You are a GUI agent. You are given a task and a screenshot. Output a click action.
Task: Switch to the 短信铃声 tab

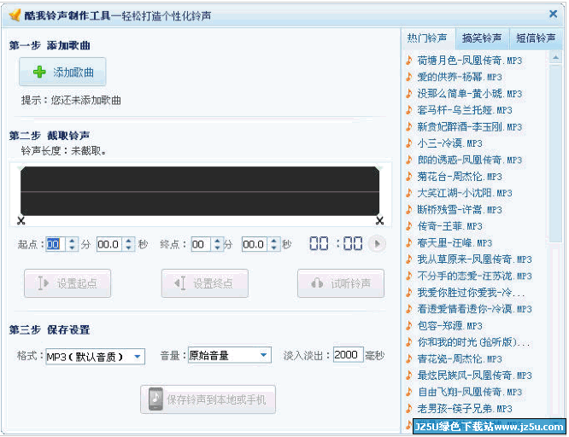[x=537, y=38]
